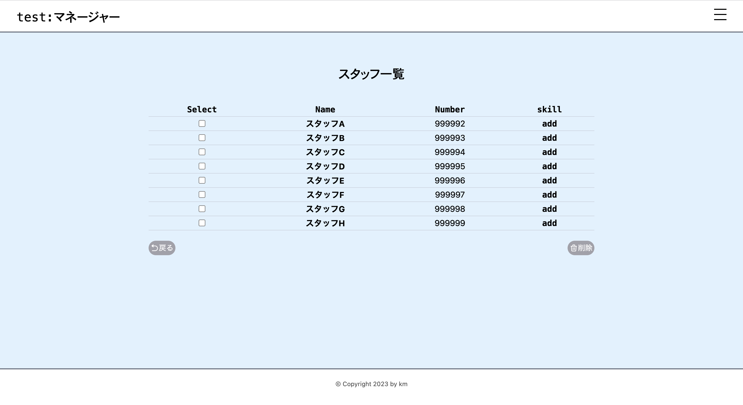Click the back arrow icon on 戻る button

pos(154,248)
